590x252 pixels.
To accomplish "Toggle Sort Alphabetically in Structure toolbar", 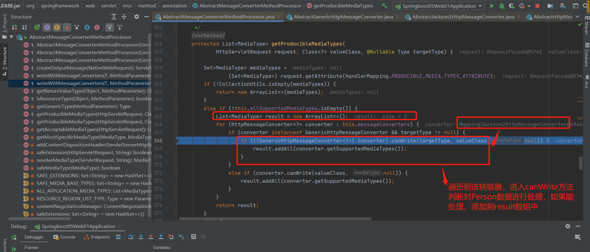I will point(25,27).
